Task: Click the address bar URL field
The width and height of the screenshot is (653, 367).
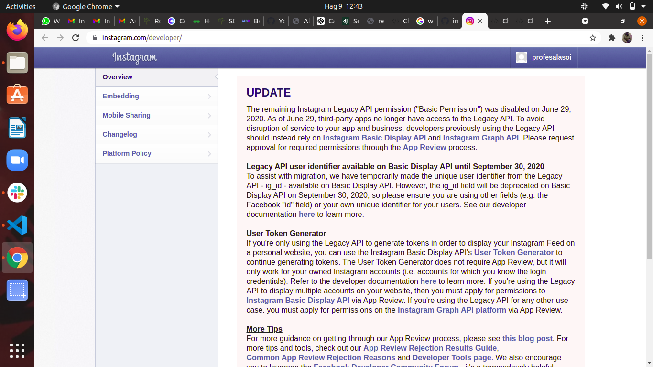Action: pyautogui.click(x=335, y=38)
